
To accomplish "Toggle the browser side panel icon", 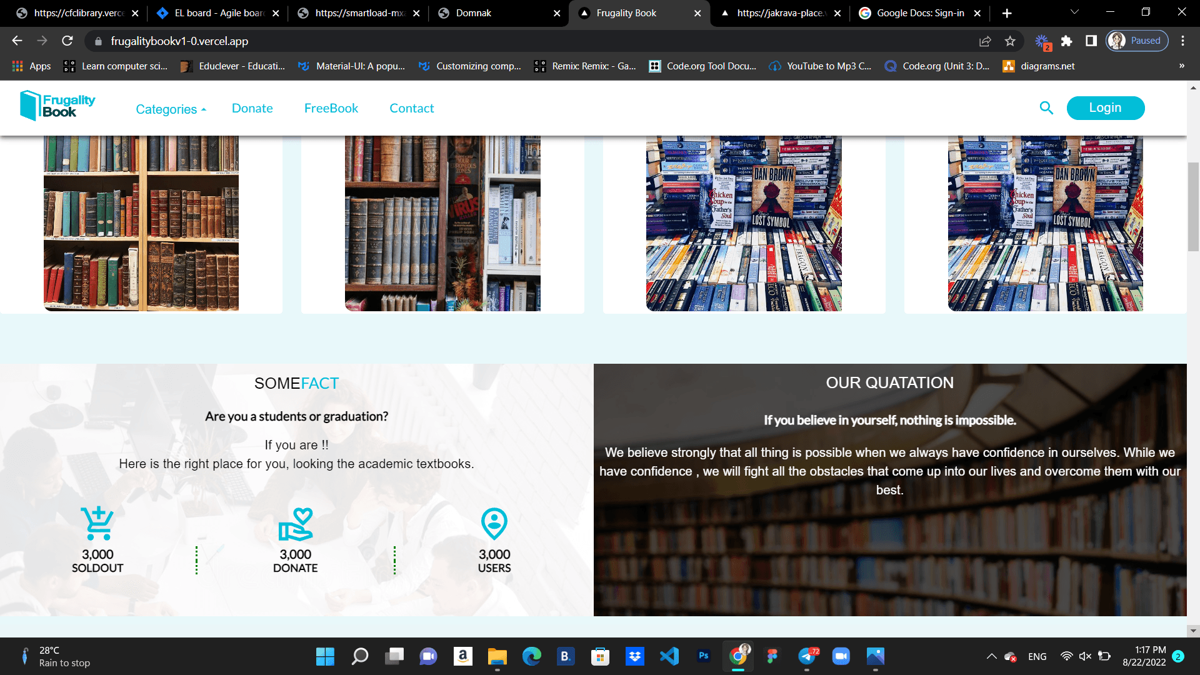I will [x=1091, y=41].
